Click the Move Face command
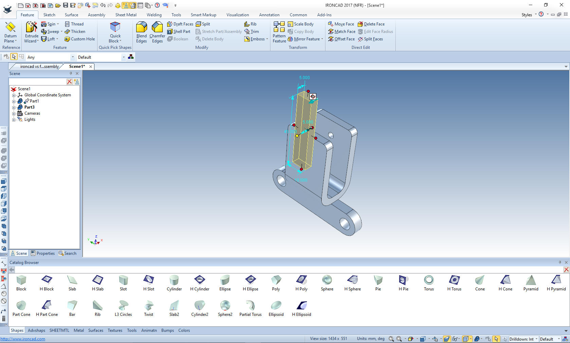 (x=341, y=24)
